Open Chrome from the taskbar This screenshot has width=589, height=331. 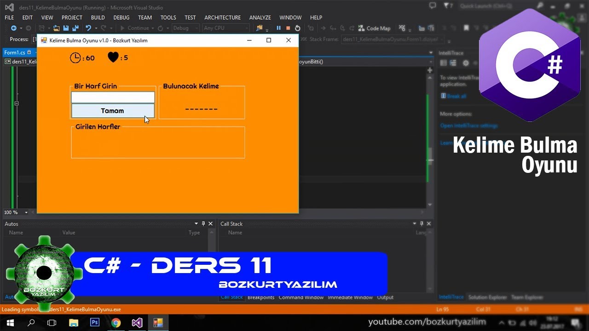click(x=116, y=323)
